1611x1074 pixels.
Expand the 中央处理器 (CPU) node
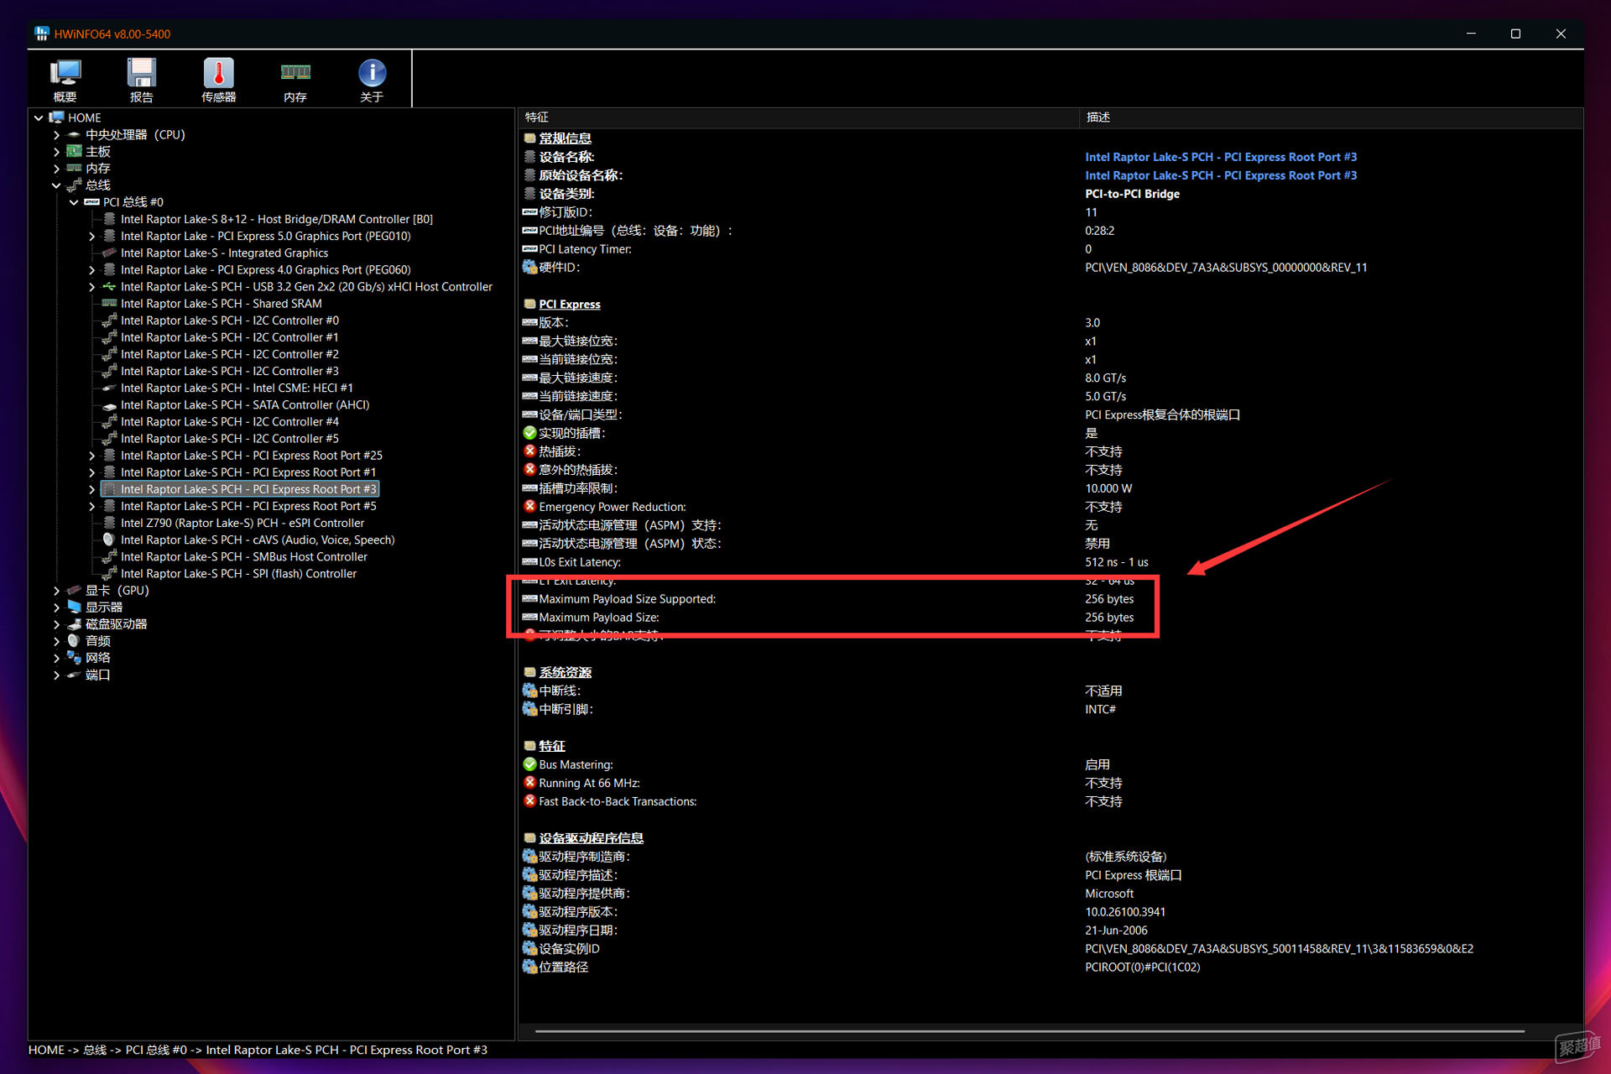pos(56,134)
